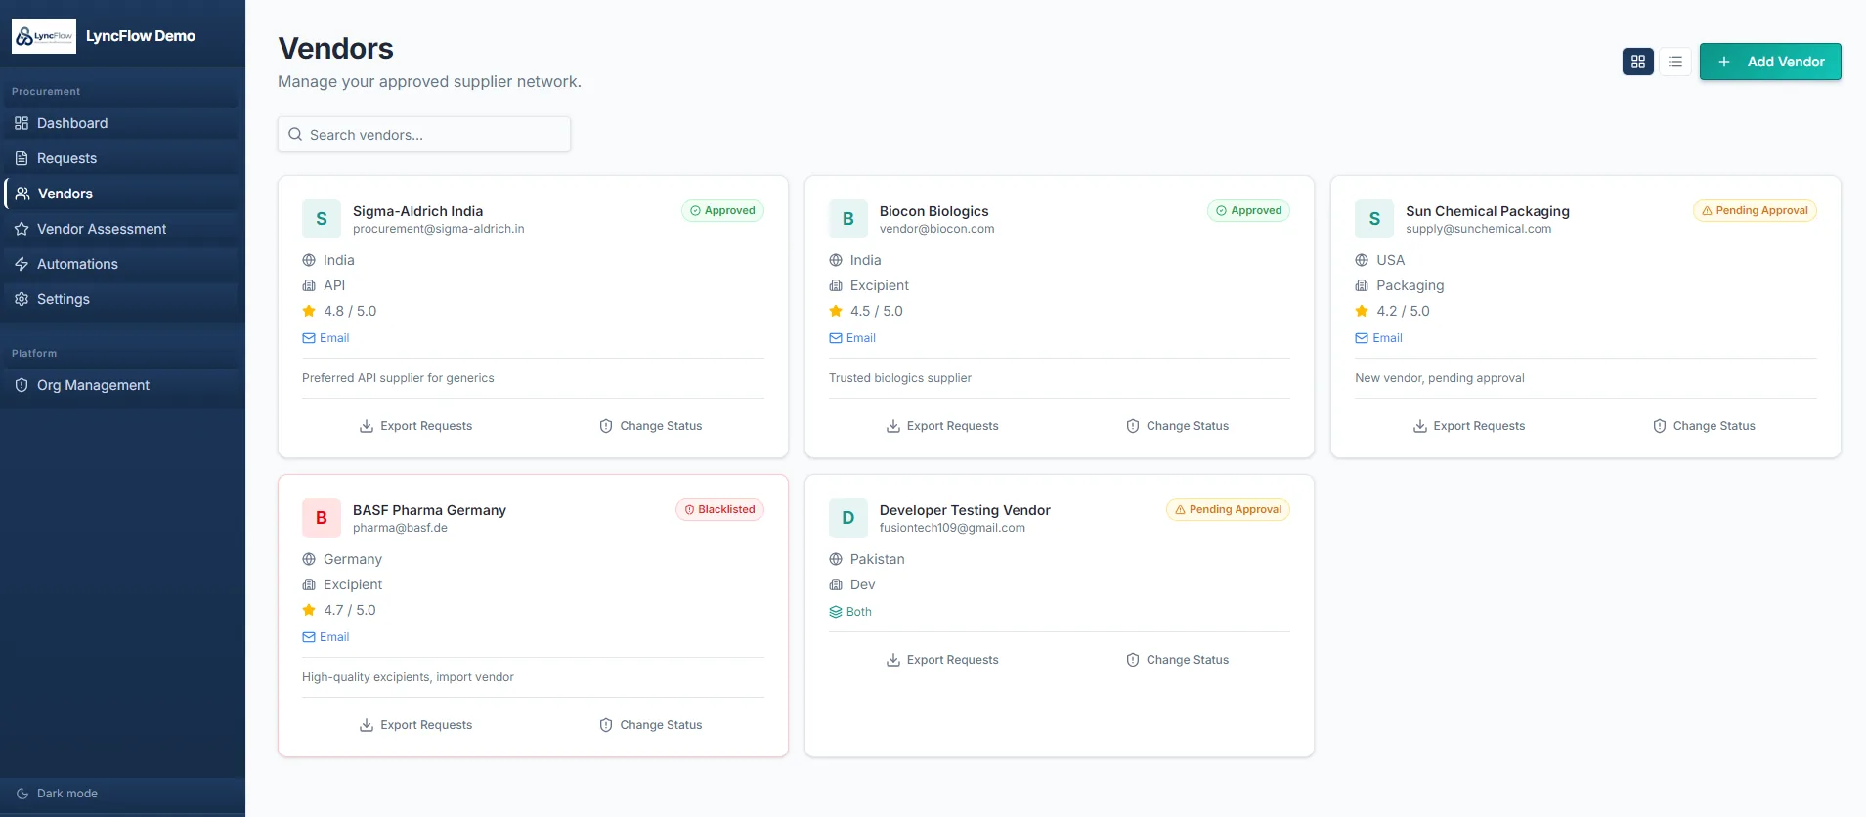The image size is (1866, 817).
Task: Click the 4.5 / 5.0 star rating
Action: [866, 311]
